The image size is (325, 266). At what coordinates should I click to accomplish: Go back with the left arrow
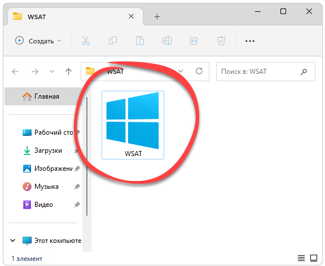[15, 72]
